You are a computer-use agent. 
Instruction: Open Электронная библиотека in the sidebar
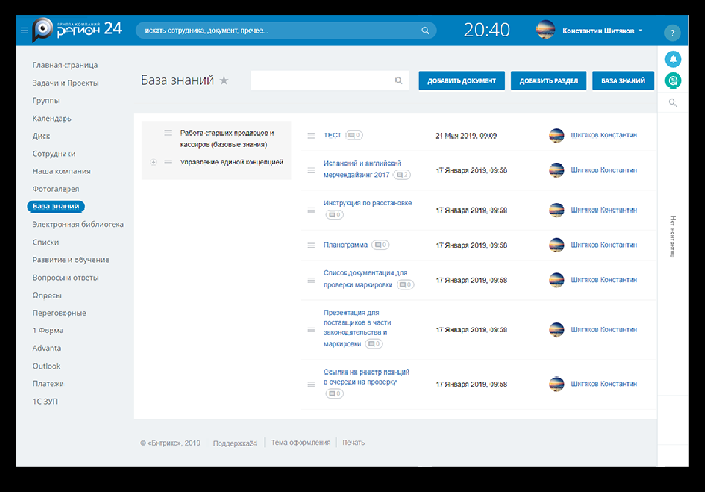click(78, 224)
